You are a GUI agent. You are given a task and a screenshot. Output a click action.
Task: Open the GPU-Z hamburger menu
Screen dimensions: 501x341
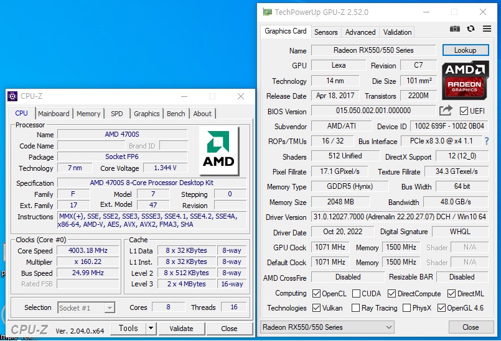487,29
